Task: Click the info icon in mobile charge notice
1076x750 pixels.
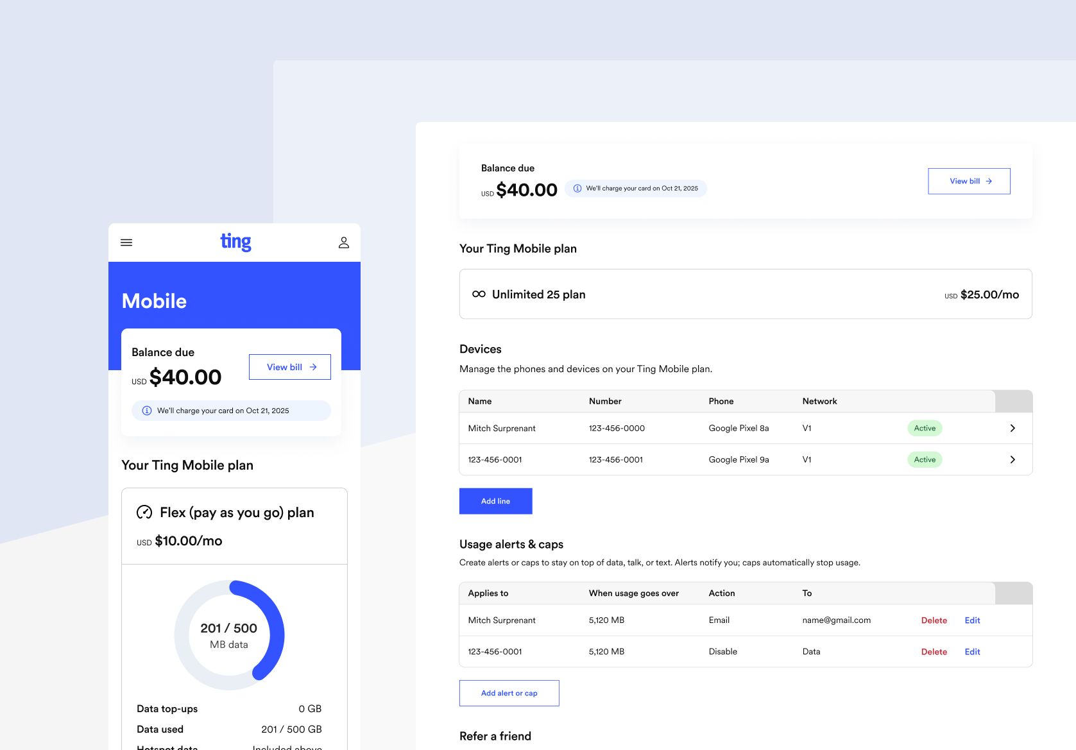Action: point(147,411)
